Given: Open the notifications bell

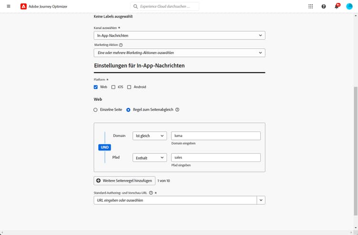Looking at the screenshot, I should point(337,6).
